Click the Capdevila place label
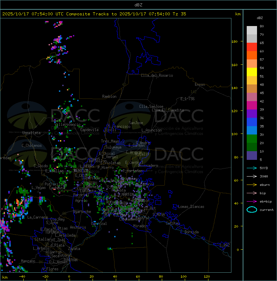The width and height of the screenshot is (277, 281). 89,130
